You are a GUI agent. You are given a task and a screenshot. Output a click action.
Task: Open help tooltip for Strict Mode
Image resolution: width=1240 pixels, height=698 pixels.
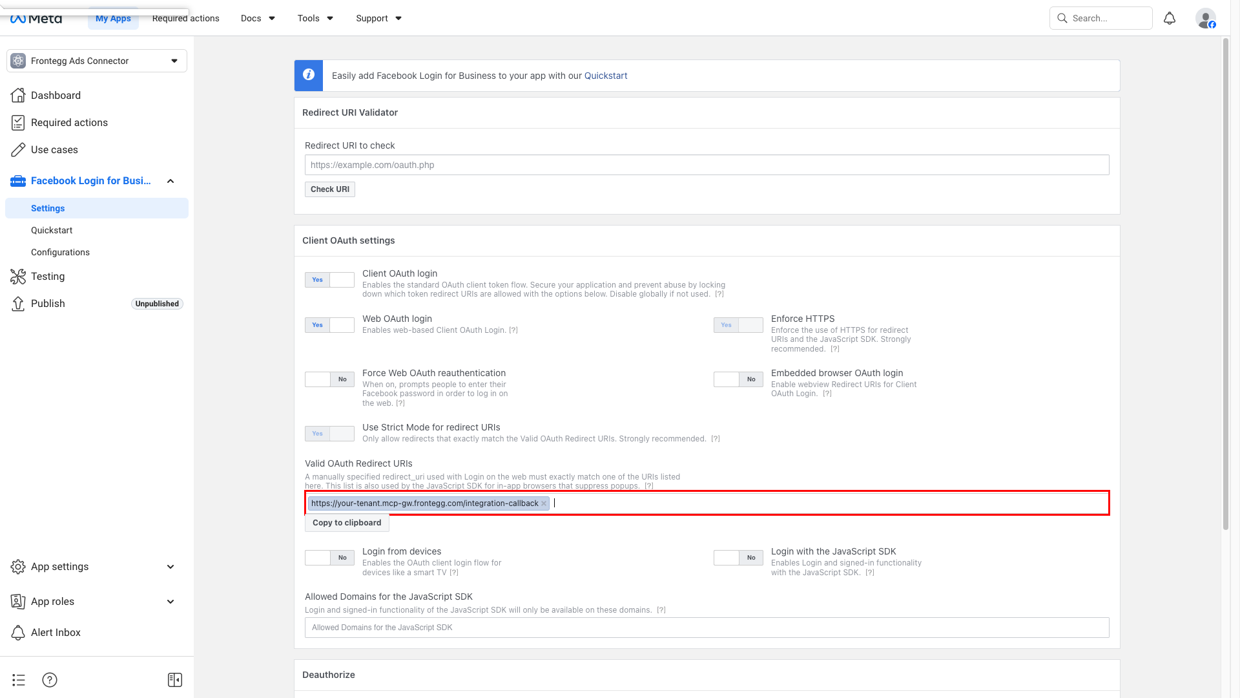pyautogui.click(x=716, y=439)
